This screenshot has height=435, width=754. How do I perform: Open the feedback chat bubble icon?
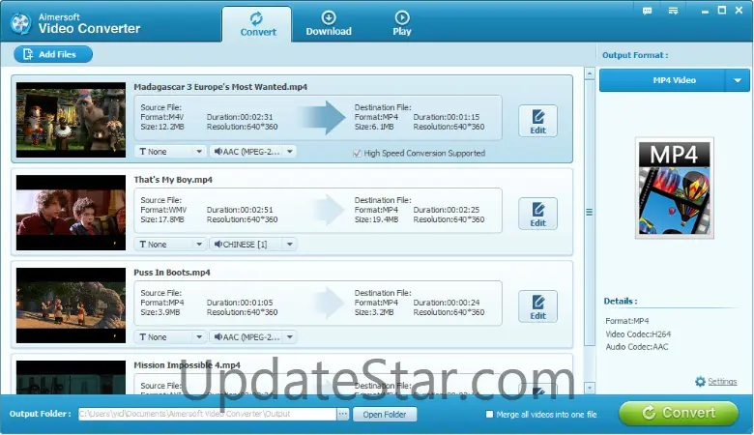click(648, 11)
